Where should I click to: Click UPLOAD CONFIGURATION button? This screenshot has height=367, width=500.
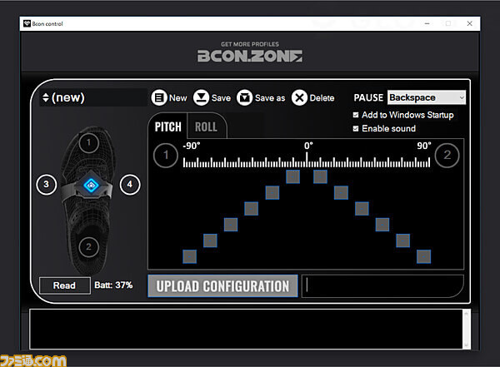[x=222, y=286]
